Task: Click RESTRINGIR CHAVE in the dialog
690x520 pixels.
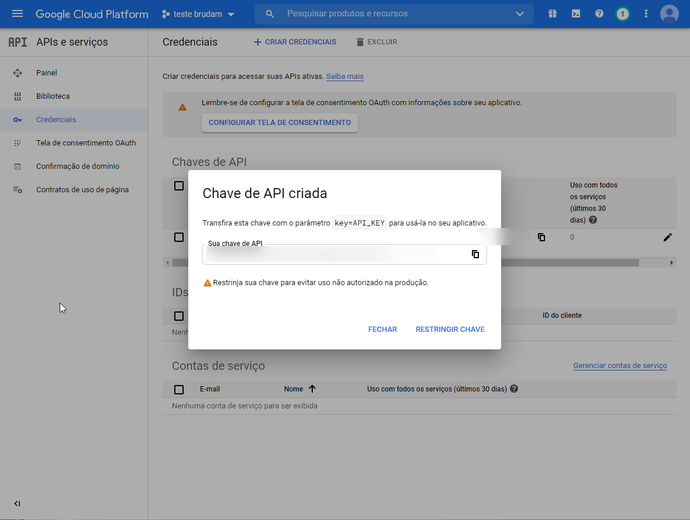Action: pyautogui.click(x=450, y=329)
